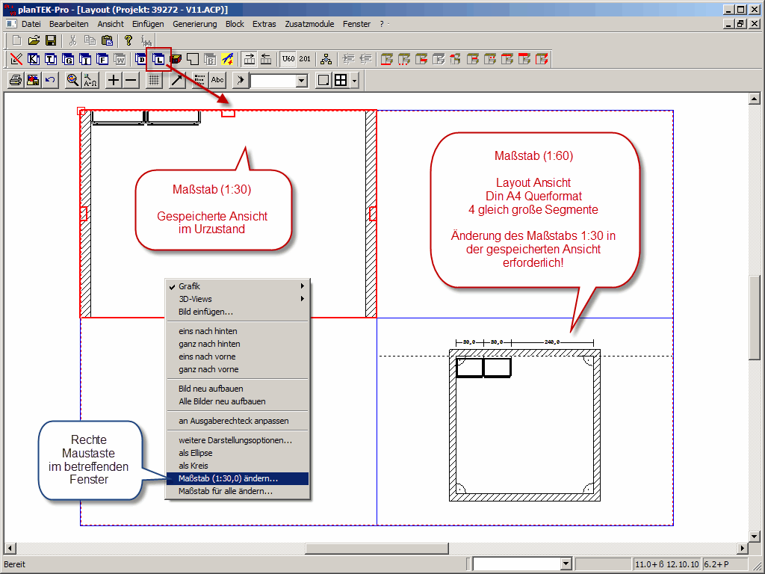Select the zoom magnifier tool
765x574 pixels.
(x=72, y=80)
